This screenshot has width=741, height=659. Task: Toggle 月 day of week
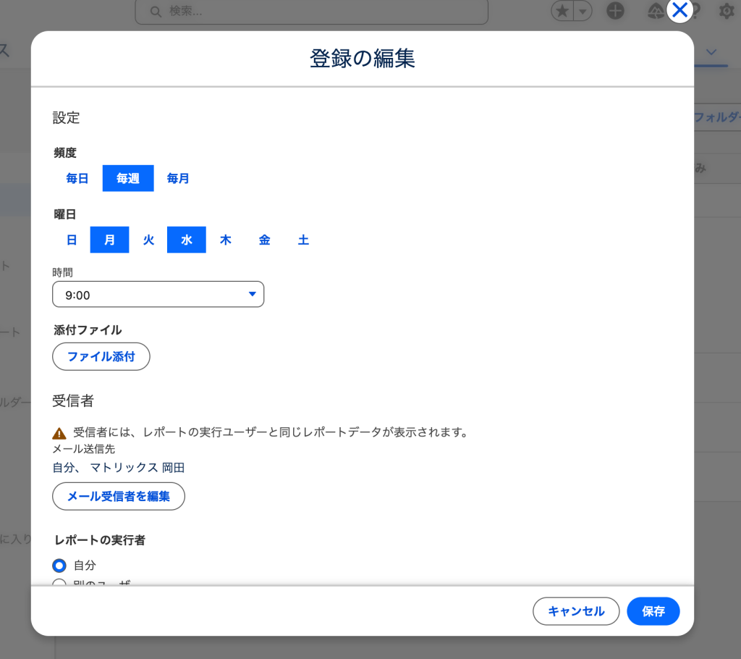[x=109, y=240]
